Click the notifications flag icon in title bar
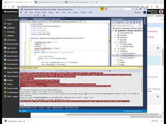This screenshot has width=166, height=124. pyautogui.click(x=106, y=9)
